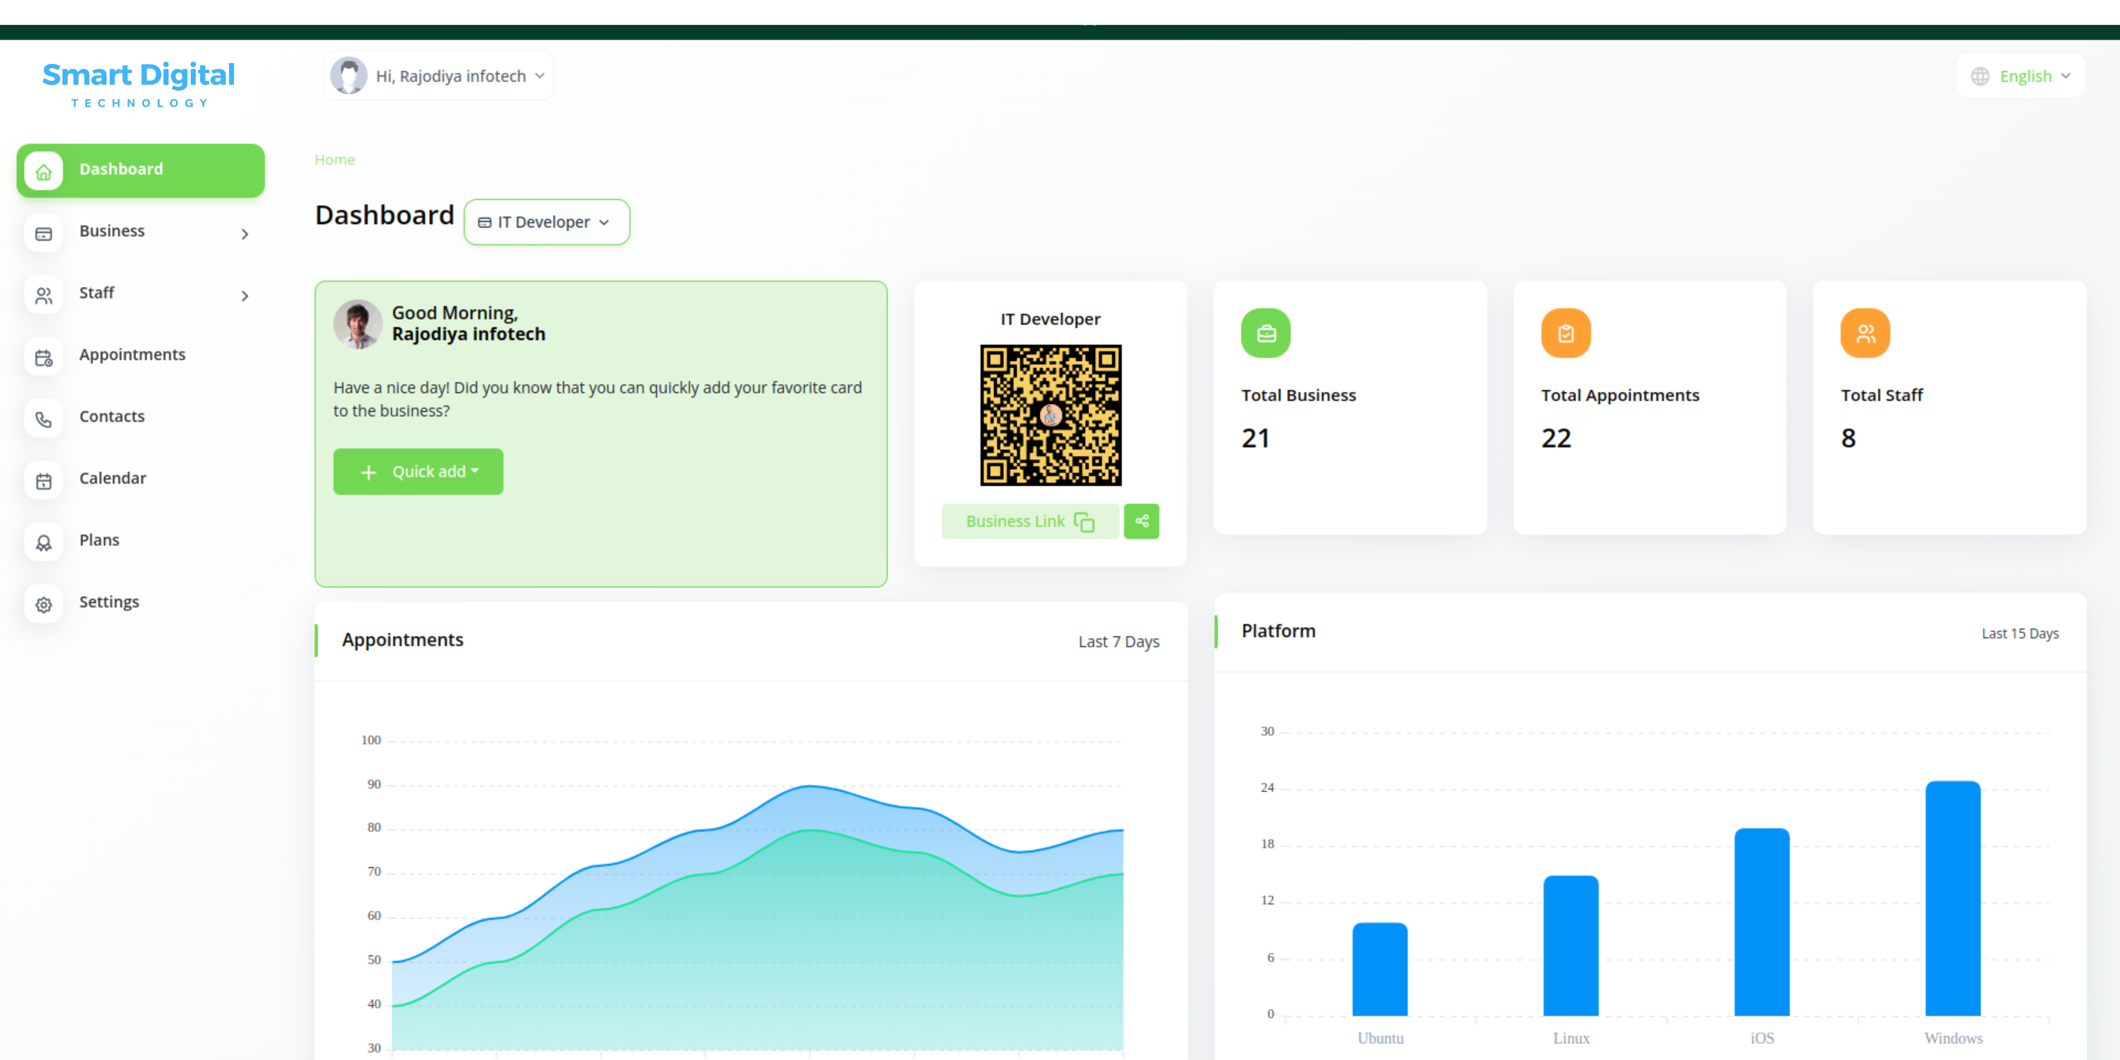Click the Business Link button
Viewport: 2120px width, 1060px height.
tap(1030, 521)
